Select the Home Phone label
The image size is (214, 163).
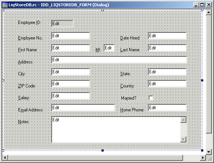(x=132, y=110)
